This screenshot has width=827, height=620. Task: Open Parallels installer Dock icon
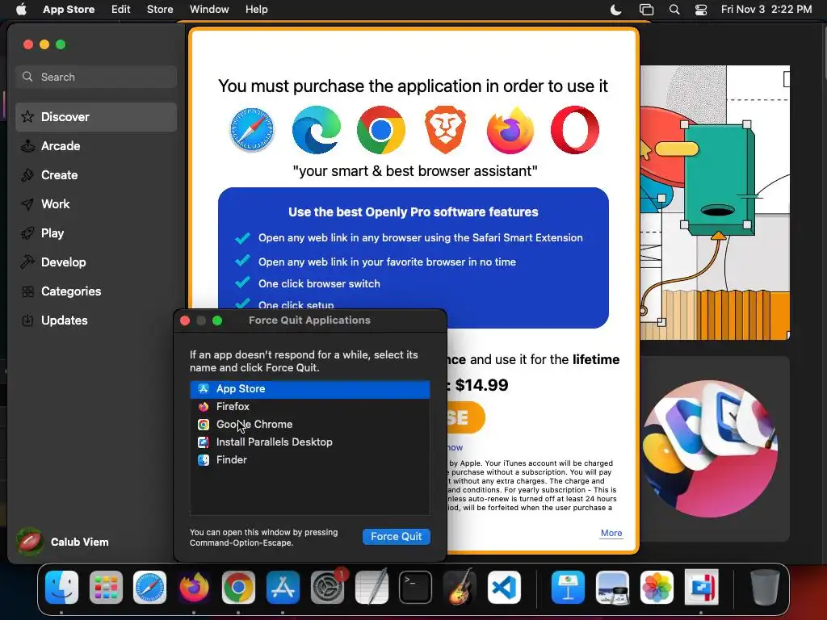coord(701,587)
